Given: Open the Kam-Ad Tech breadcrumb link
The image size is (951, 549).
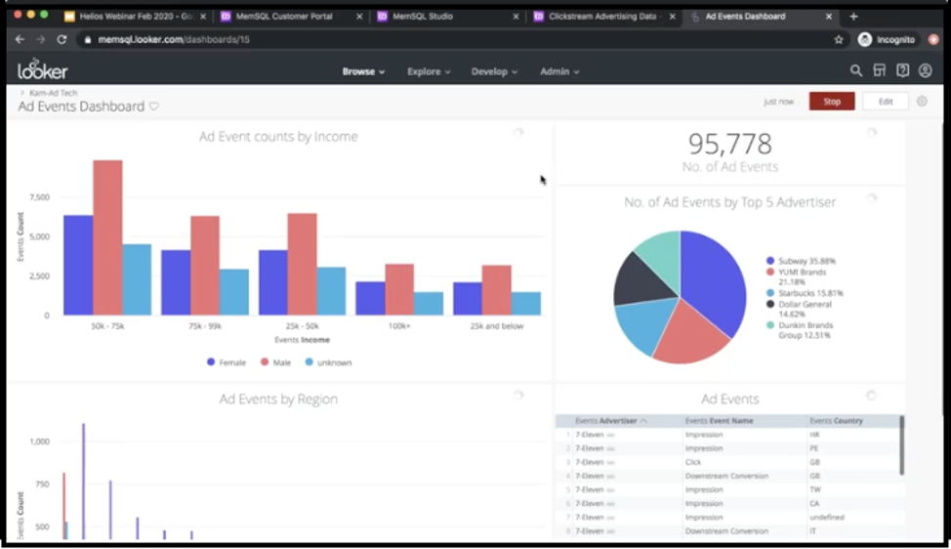Looking at the screenshot, I should (x=54, y=93).
